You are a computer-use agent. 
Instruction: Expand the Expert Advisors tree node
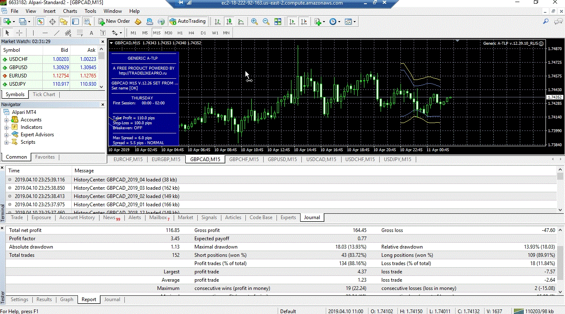tap(6, 135)
